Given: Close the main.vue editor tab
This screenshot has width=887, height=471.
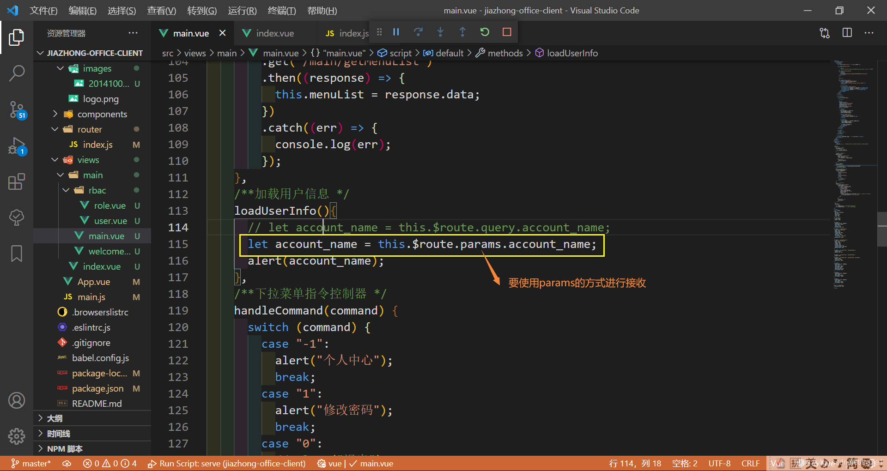Looking at the screenshot, I should pyautogui.click(x=222, y=33).
